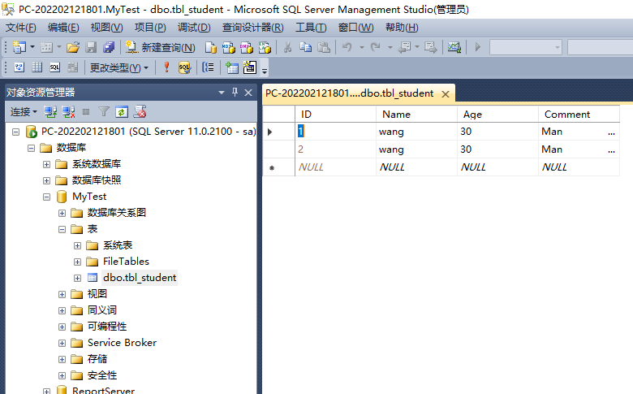This screenshot has height=394, width=633.
Task: Click the red exclamation Execute SQL icon
Action: [x=166, y=67]
